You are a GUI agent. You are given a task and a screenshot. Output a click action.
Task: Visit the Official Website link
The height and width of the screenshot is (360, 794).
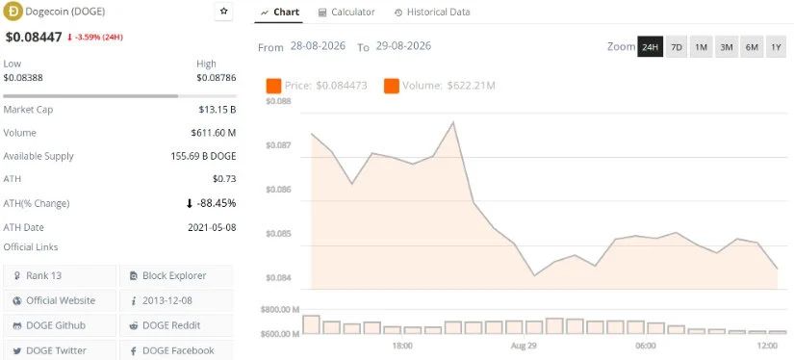pyautogui.click(x=60, y=300)
